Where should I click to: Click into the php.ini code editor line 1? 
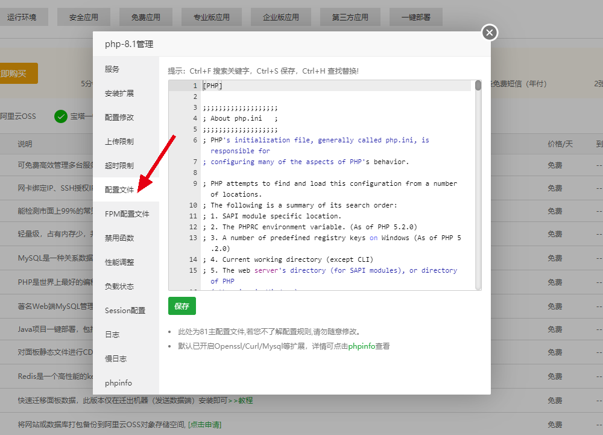coord(332,86)
